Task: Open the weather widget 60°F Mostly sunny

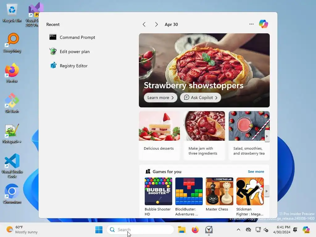Action: point(22,230)
